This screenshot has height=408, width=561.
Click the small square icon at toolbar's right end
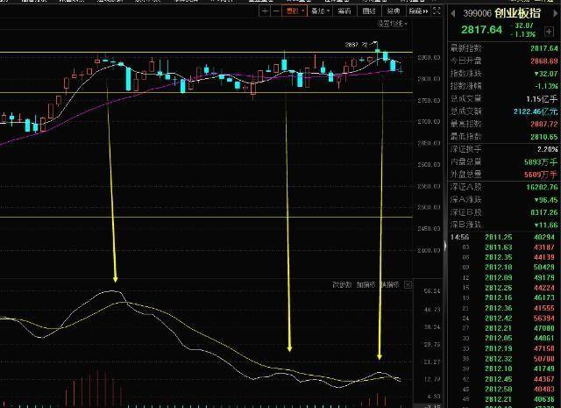pyautogui.click(x=435, y=11)
